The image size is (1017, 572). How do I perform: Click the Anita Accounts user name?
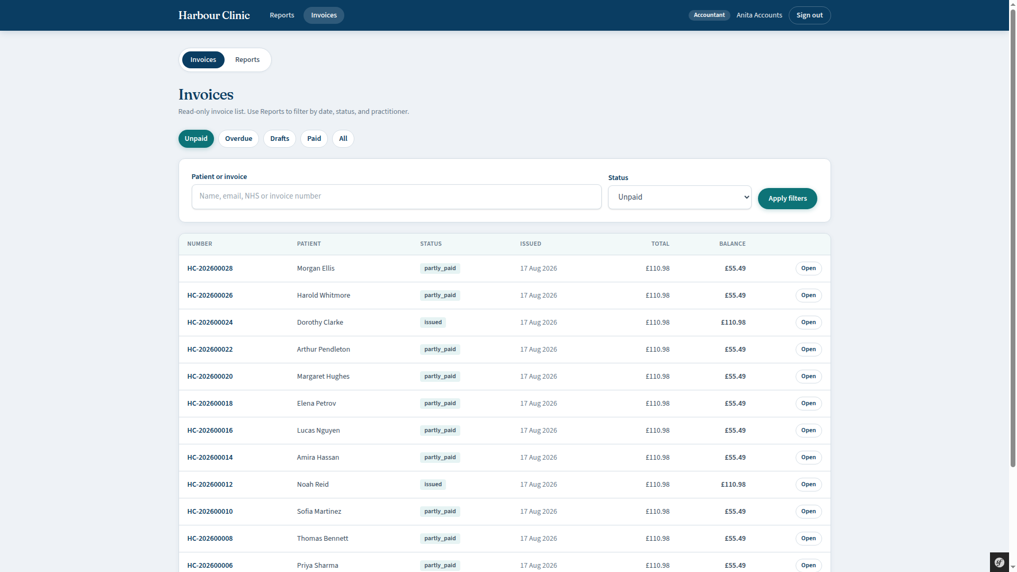tap(759, 15)
